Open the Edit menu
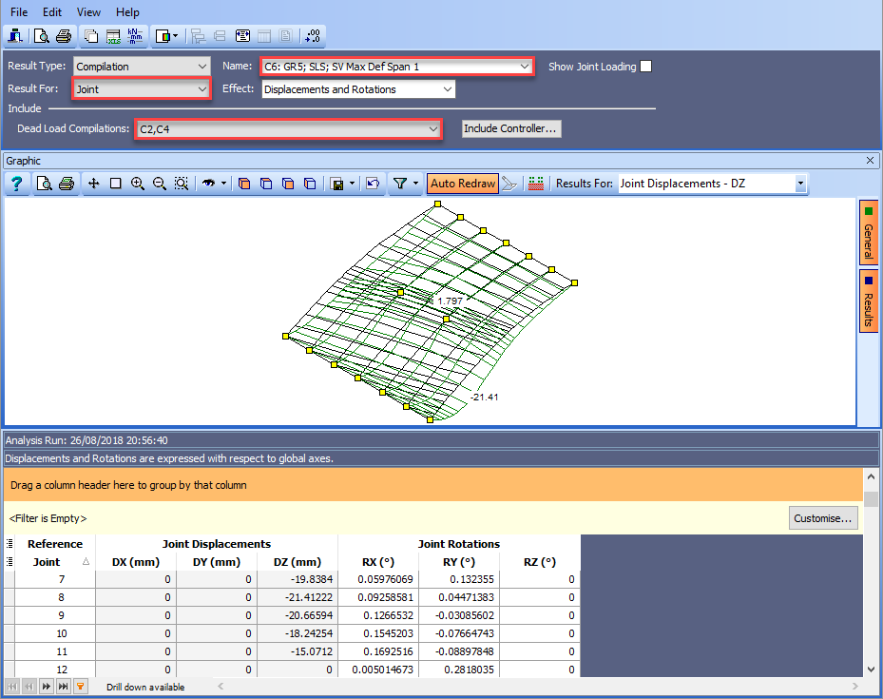This screenshot has width=883, height=699. tap(52, 11)
